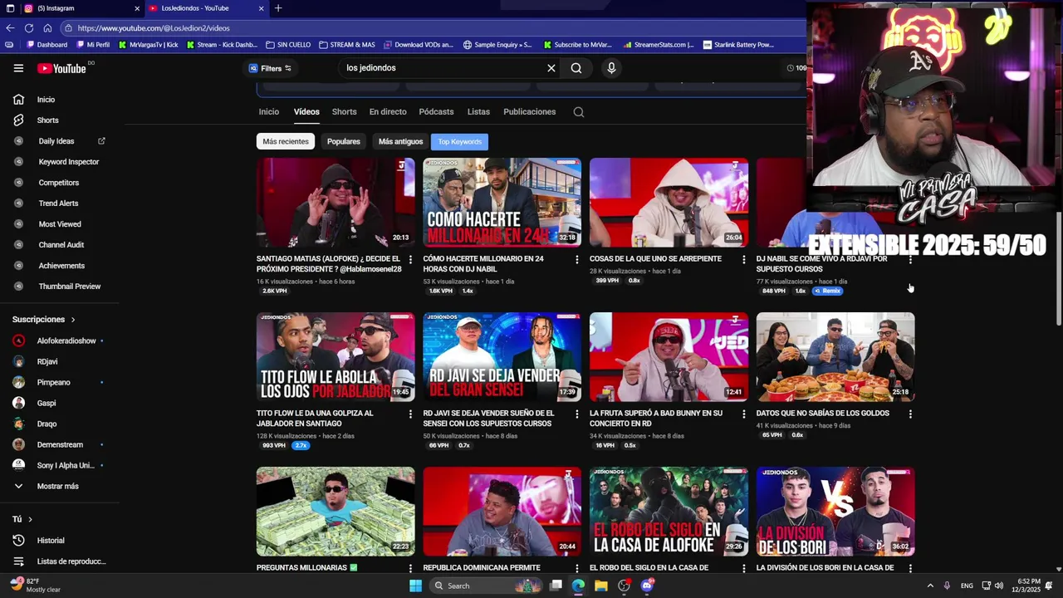Image resolution: width=1063 pixels, height=598 pixels.
Task: Open options menu for Tito Flow video
Action: coord(410,414)
